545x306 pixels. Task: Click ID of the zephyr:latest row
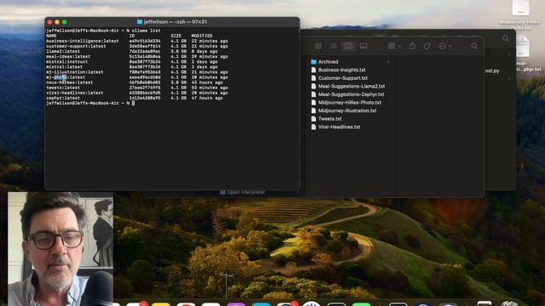click(x=145, y=99)
